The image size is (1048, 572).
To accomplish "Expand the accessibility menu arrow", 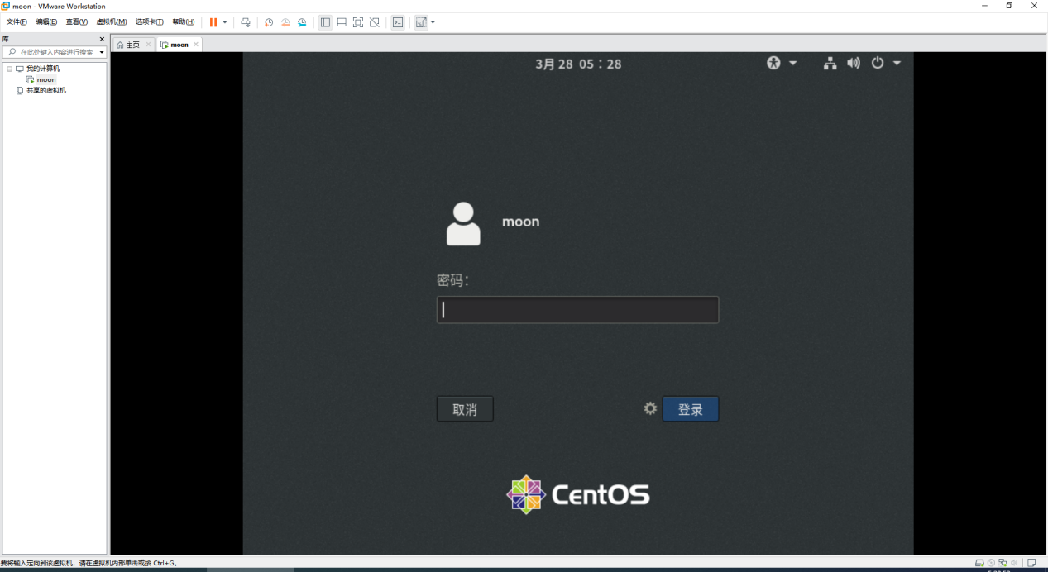I will (793, 63).
